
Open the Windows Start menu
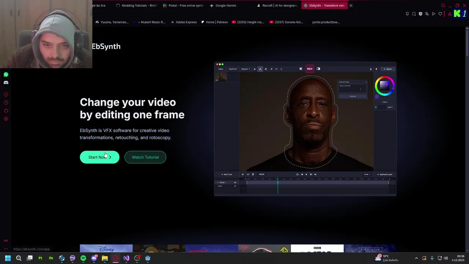[8, 258]
